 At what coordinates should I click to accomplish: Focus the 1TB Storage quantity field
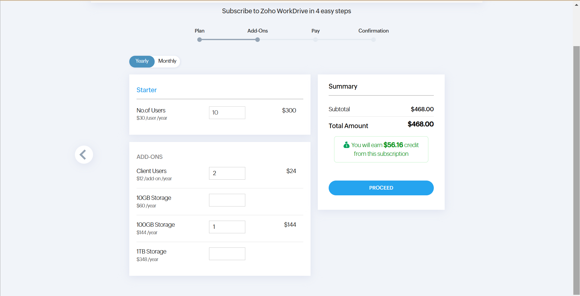tap(227, 254)
